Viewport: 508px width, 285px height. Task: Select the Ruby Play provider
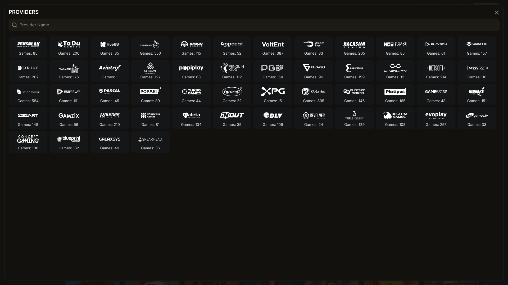coord(69,95)
